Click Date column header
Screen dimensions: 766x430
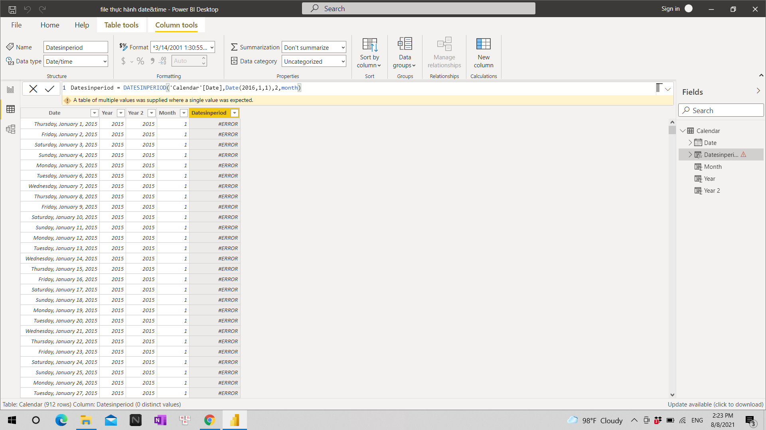click(x=60, y=113)
